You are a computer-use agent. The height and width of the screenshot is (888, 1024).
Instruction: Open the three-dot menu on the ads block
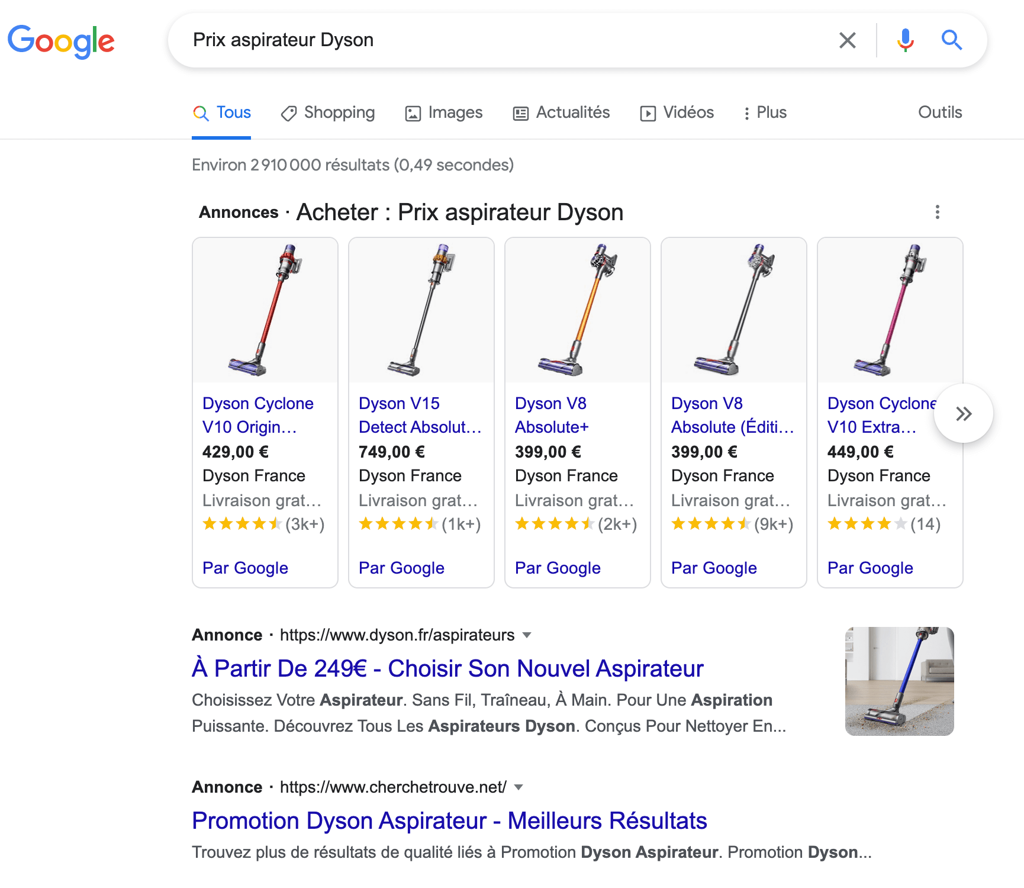click(937, 212)
